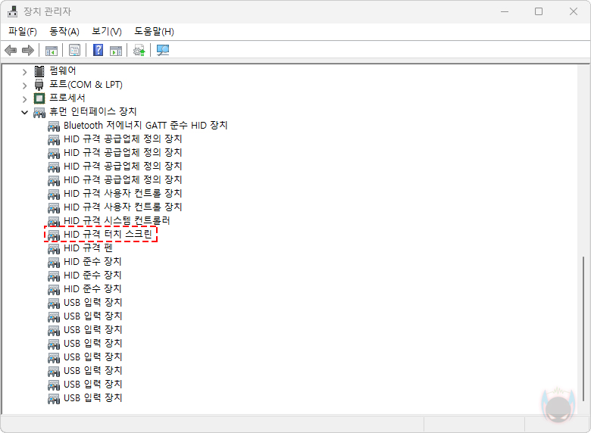Open the 보기(V) menu
This screenshot has height=433, width=591.
click(x=107, y=32)
